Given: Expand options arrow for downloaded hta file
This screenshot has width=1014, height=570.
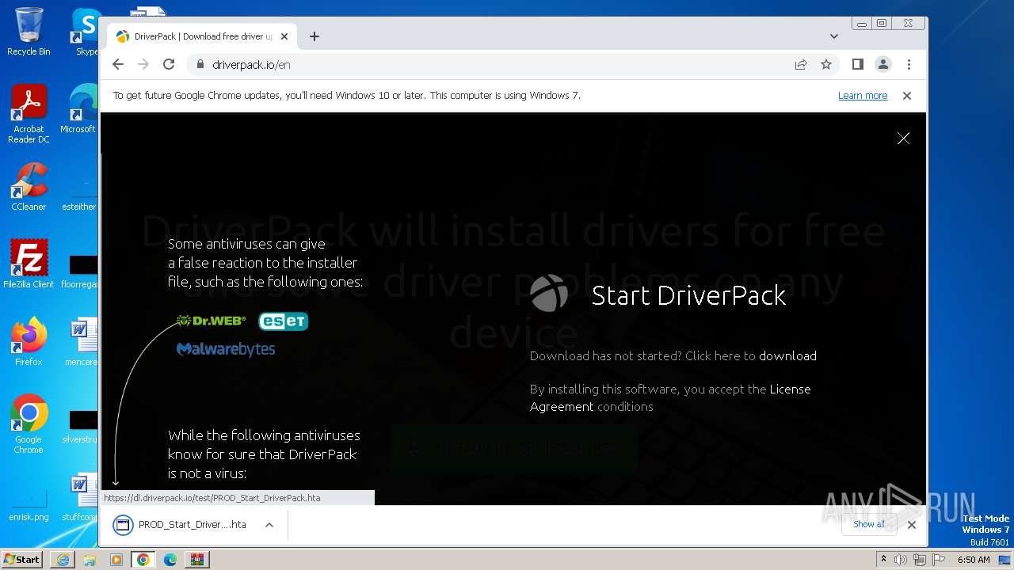Looking at the screenshot, I should click(x=269, y=525).
